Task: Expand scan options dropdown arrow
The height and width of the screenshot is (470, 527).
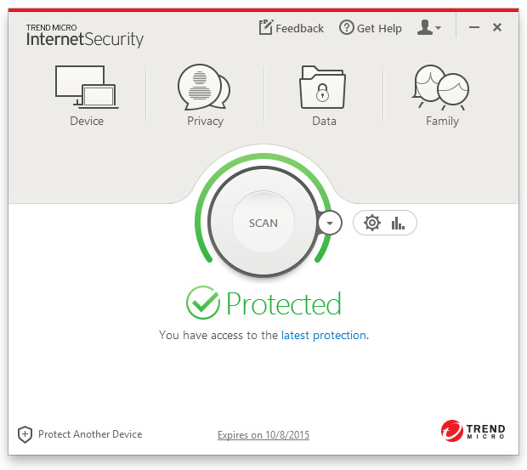Action: point(330,223)
